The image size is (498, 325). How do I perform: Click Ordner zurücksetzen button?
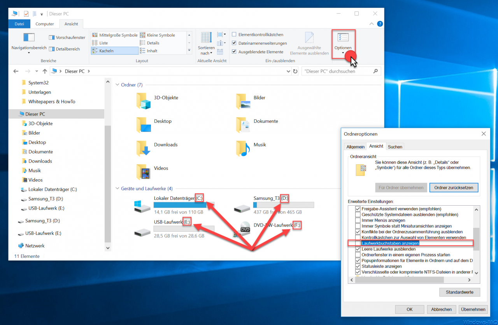point(454,187)
